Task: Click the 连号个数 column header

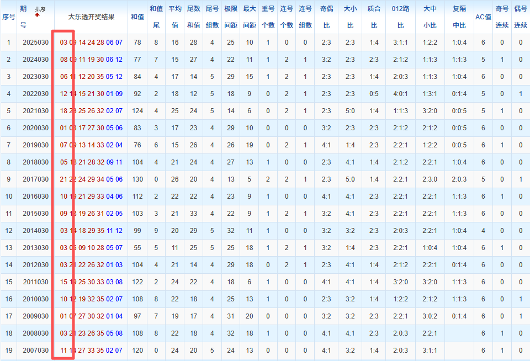Action: 287,17
